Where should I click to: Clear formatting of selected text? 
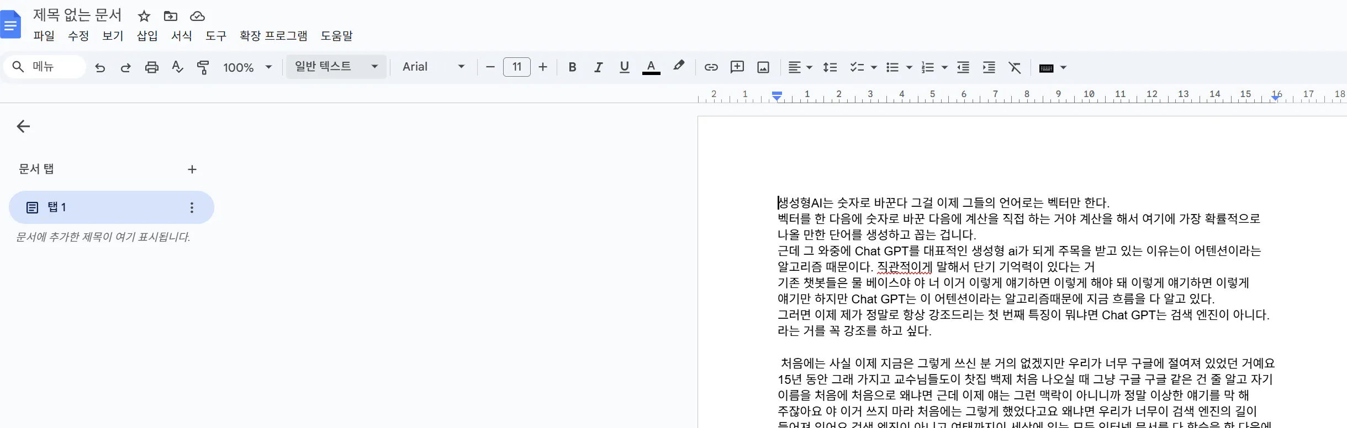click(x=1015, y=67)
